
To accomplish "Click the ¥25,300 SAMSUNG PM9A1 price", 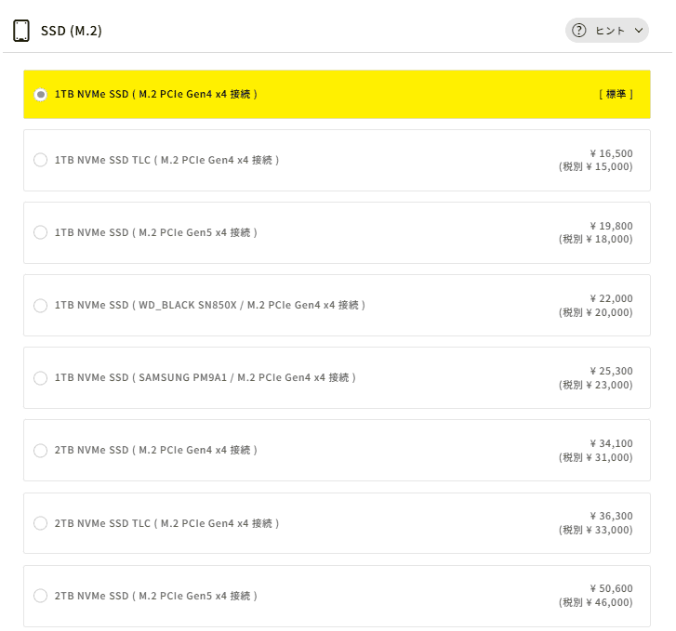I will [611, 371].
